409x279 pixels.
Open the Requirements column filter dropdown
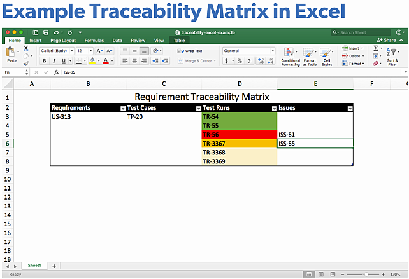click(x=122, y=109)
